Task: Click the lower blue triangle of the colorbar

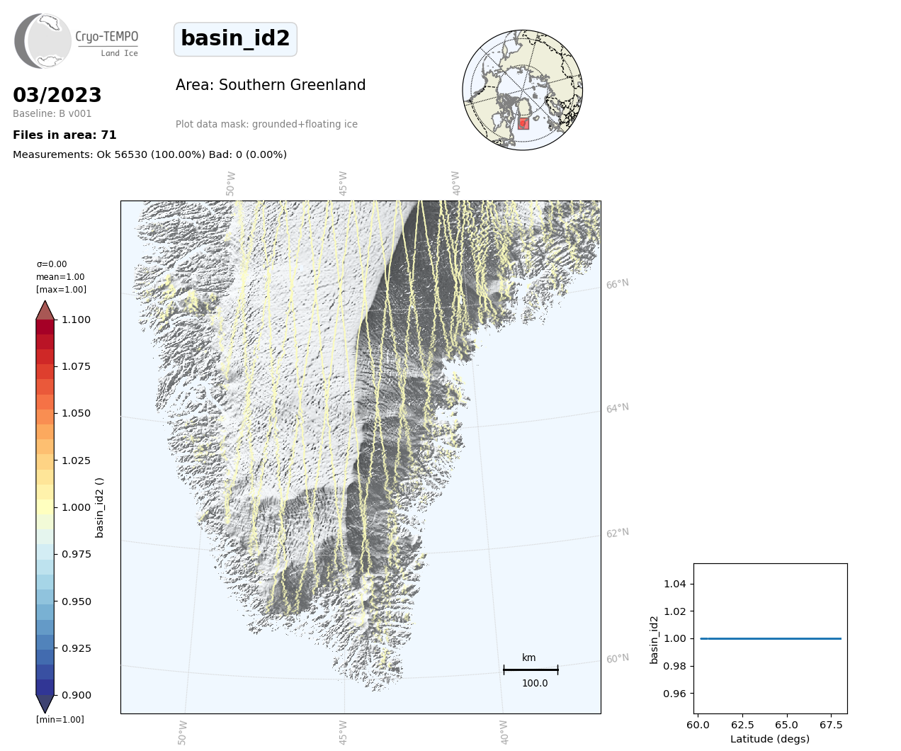Action: (45, 704)
